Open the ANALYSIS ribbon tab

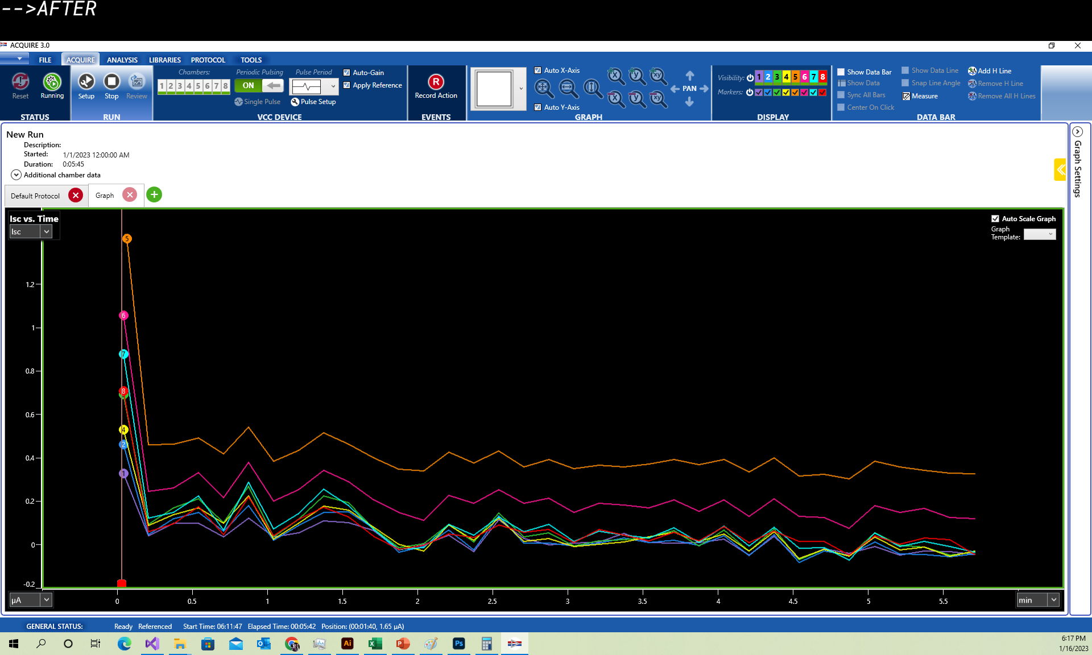point(122,60)
